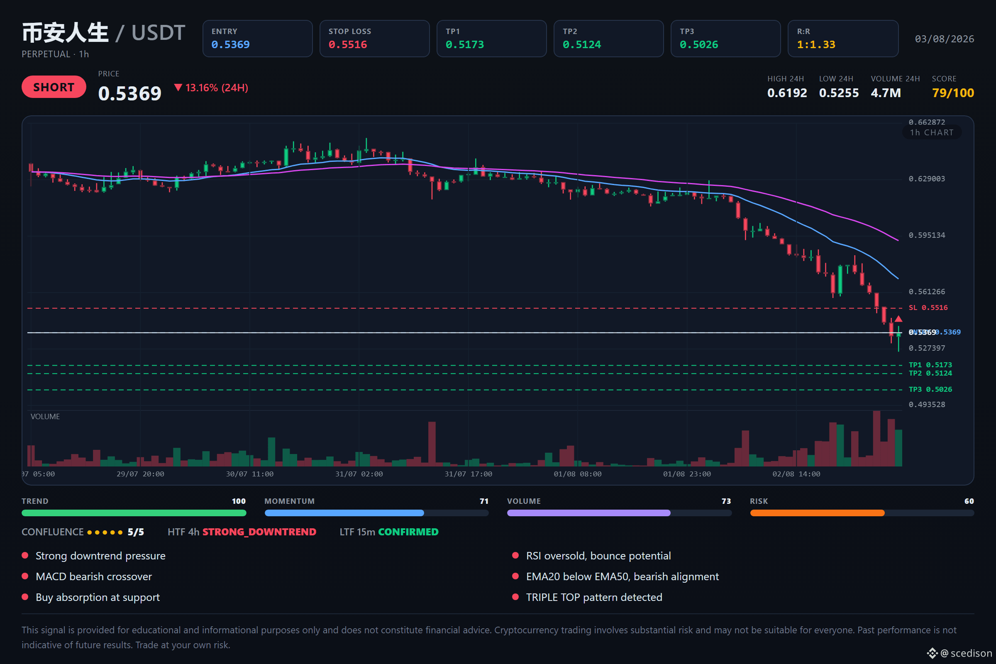Click the VOLUME score value 73
This screenshot has width=996, height=664.
726,501
